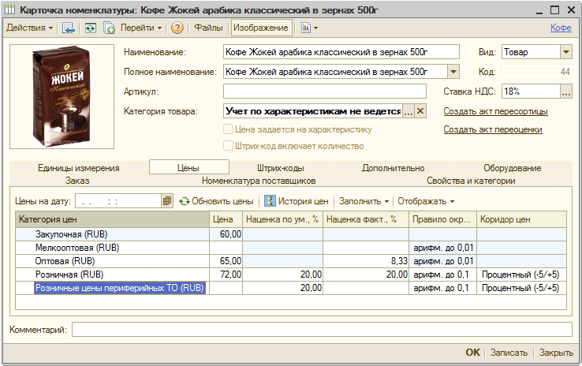Open История цен price history

coord(297,201)
